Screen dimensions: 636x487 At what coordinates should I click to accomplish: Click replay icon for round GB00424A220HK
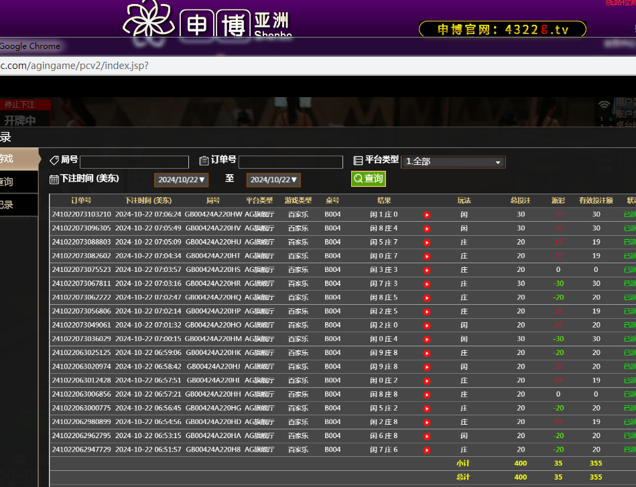pyautogui.click(x=427, y=353)
